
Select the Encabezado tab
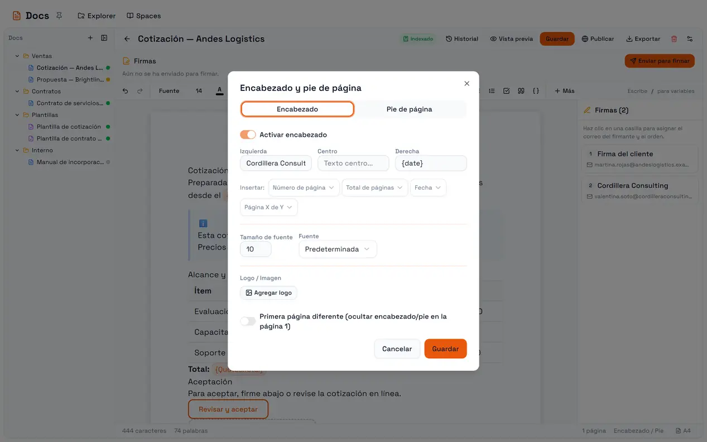[x=297, y=109]
